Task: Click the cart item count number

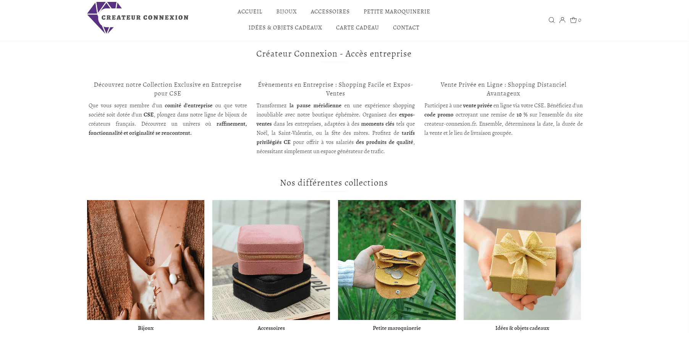Action: click(x=579, y=20)
